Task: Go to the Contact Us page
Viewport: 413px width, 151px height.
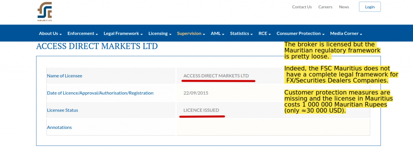Action: point(302,7)
